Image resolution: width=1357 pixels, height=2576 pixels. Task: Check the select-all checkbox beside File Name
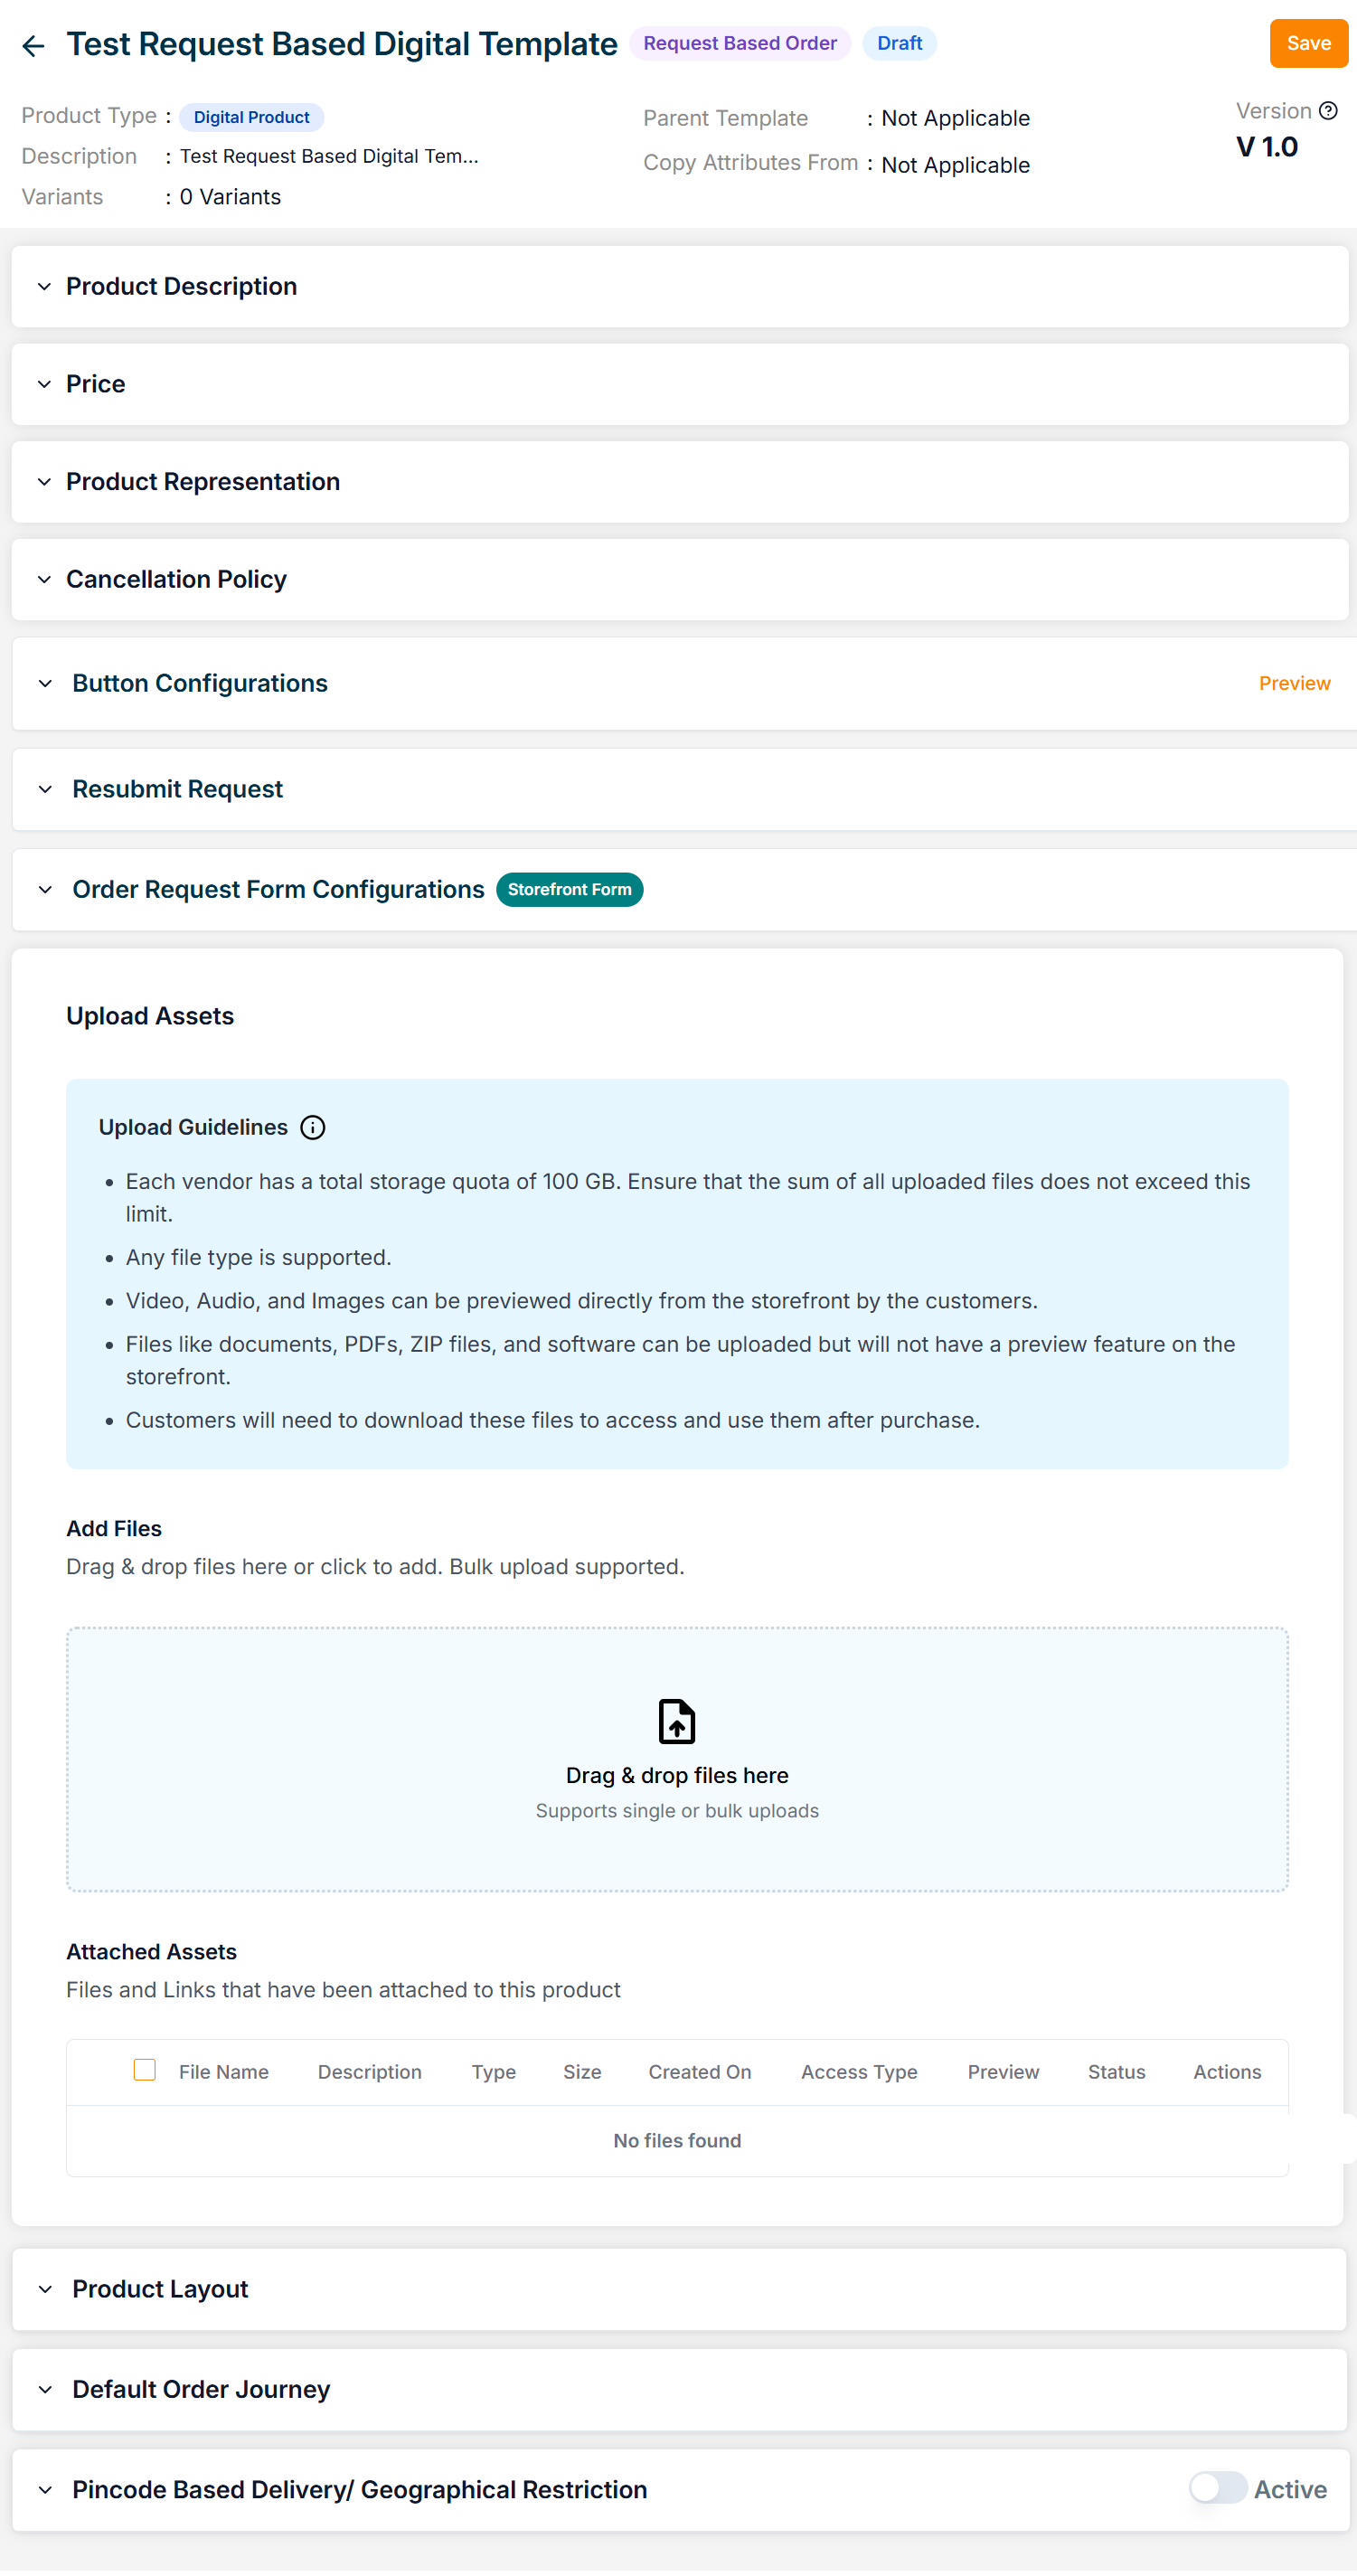pyautogui.click(x=145, y=2069)
